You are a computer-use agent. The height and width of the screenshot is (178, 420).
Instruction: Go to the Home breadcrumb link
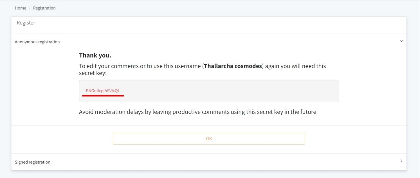[20, 8]
